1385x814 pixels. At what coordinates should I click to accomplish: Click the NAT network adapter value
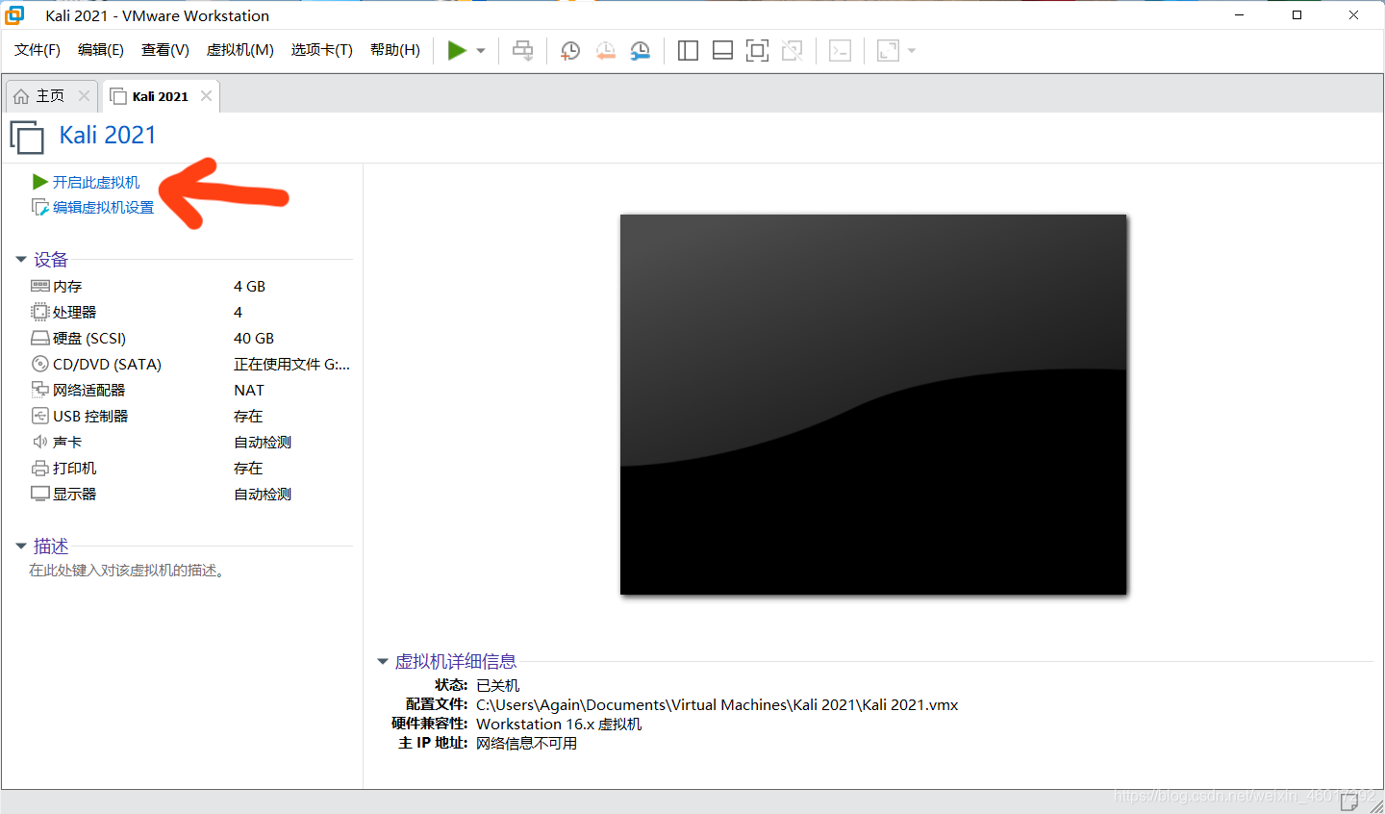click(249, 390)
